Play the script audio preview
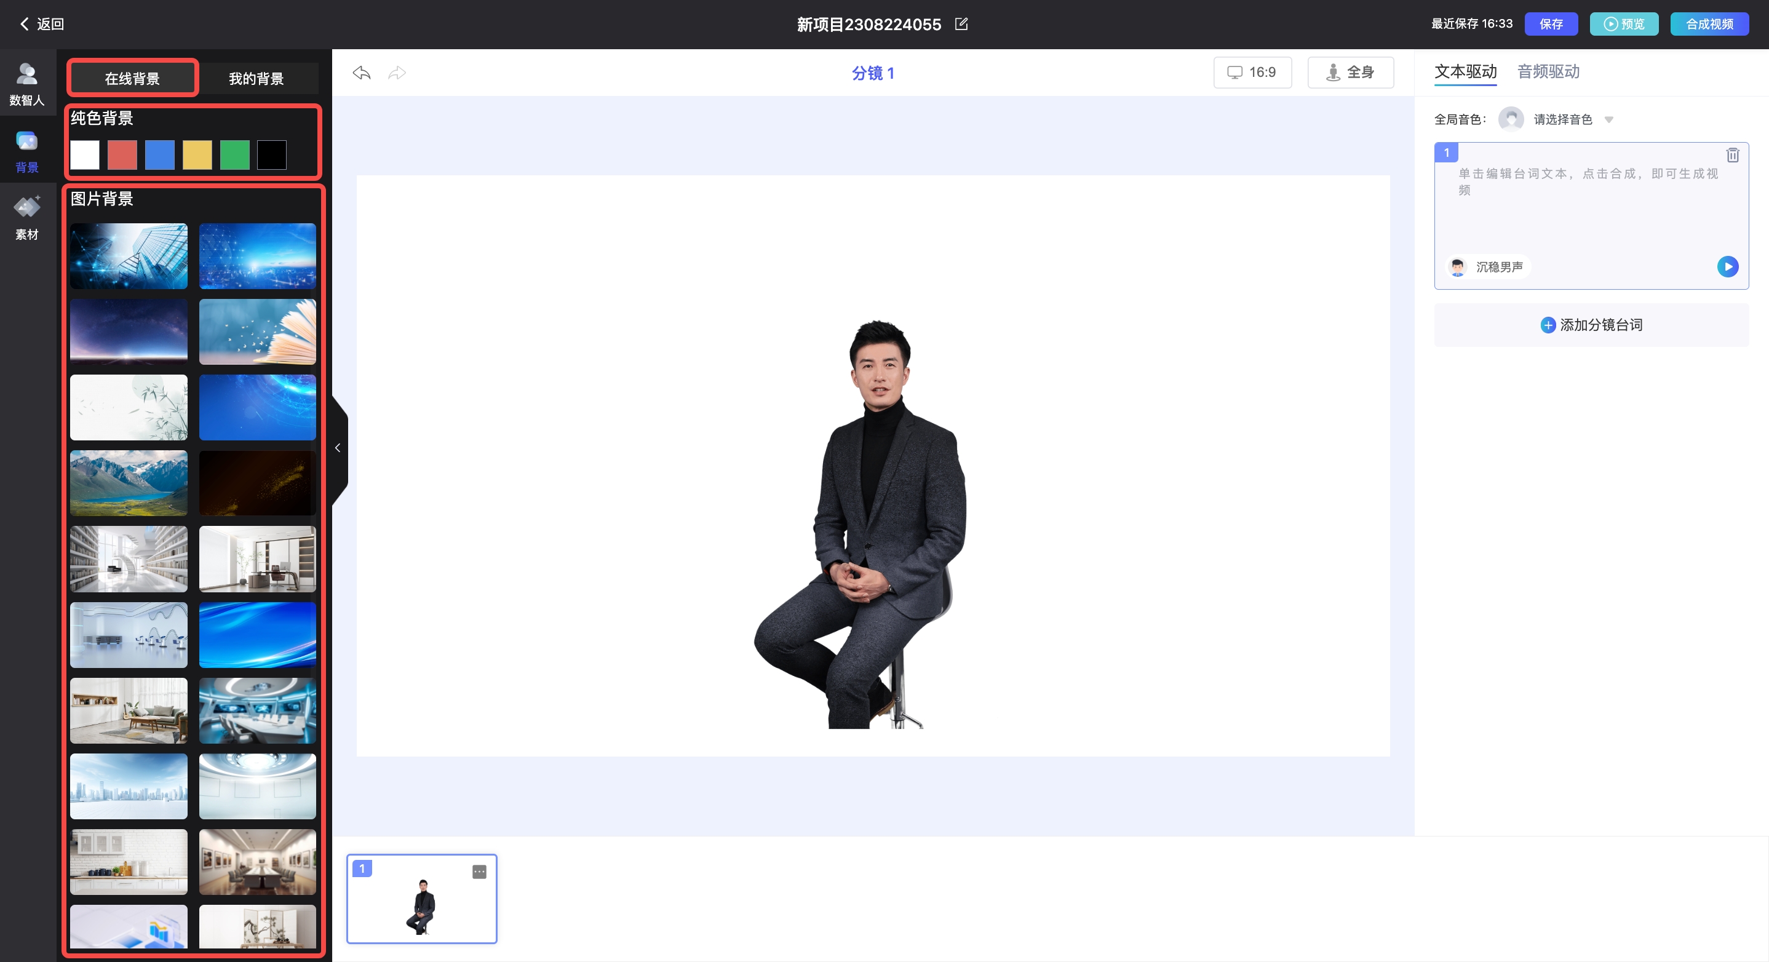1769x962 pixels. click(x=1728, y=266)
